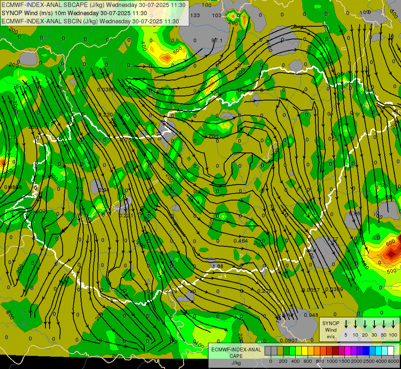Image resolution: width=401 pixels, height=369 pixels.
Task: Click the 0.464 station value
Action: click(x=241, y=241)
